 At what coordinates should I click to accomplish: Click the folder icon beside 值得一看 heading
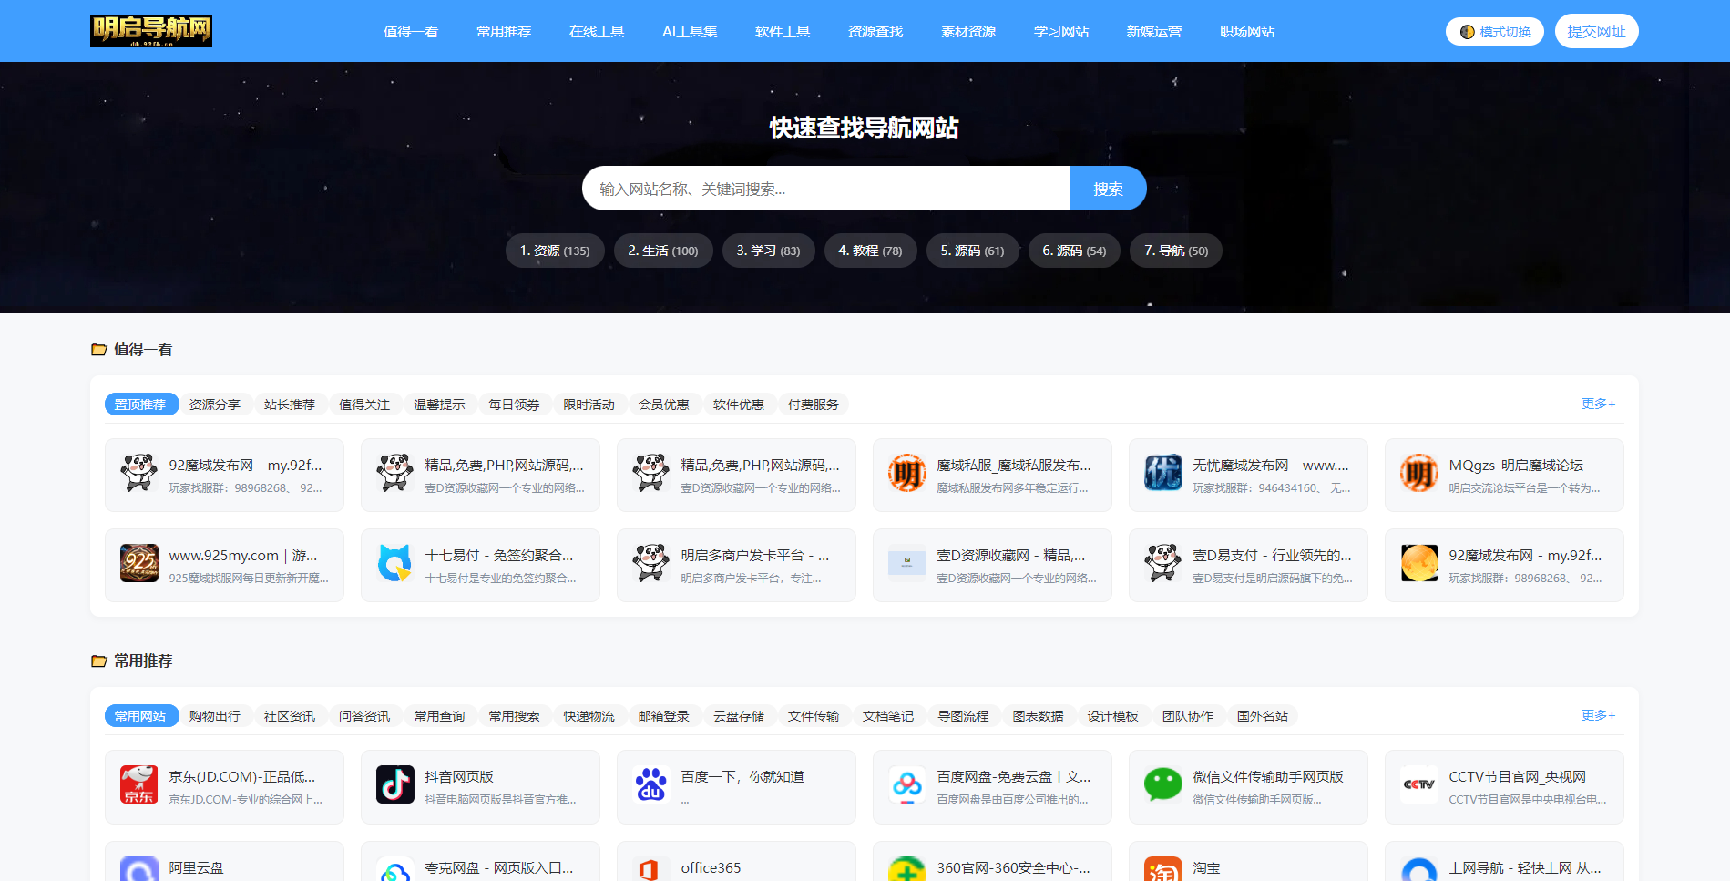99,350
